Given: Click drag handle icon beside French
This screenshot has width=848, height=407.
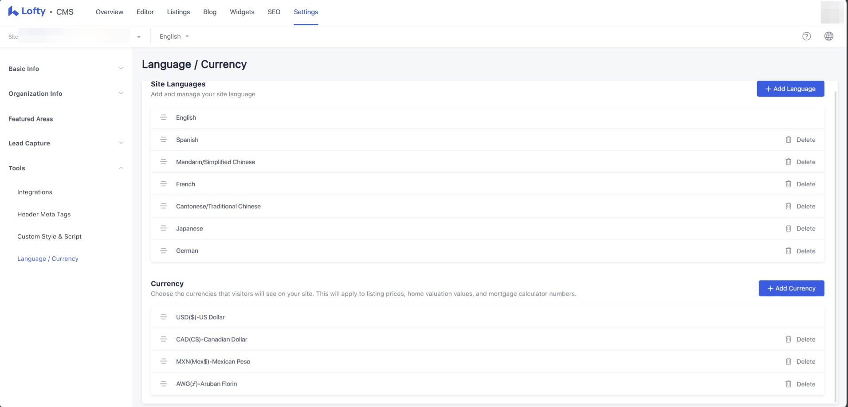Looking at the screenshot, I should [x=163, y=184].
